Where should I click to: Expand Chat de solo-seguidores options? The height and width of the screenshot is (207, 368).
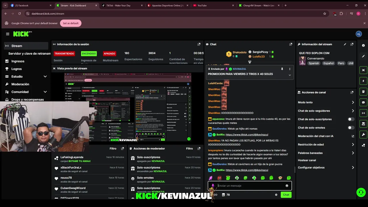click(353, 111)
